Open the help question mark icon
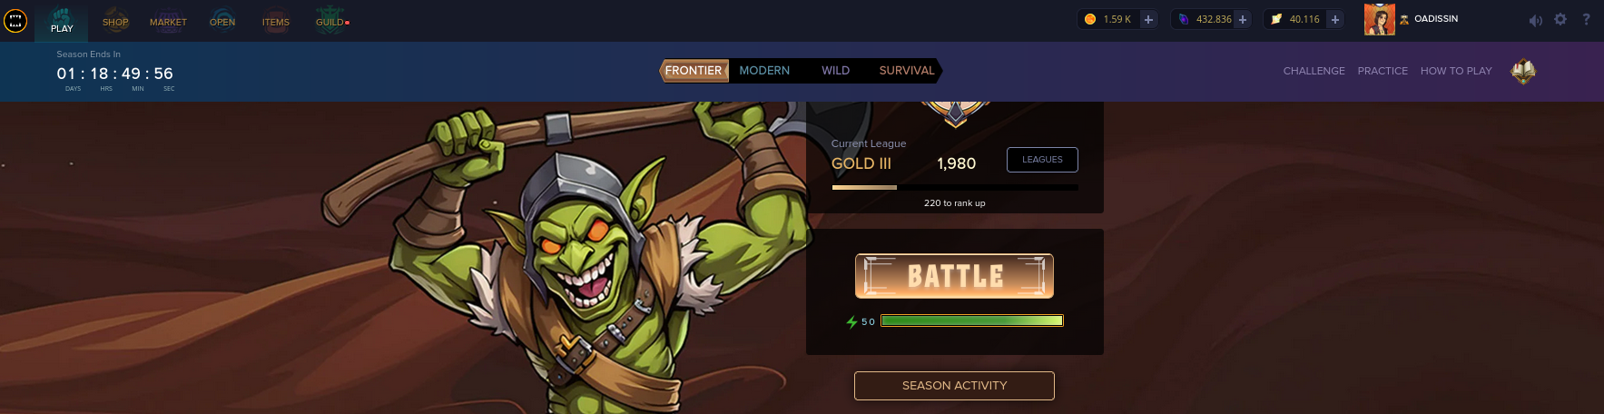 [1586, 19]
